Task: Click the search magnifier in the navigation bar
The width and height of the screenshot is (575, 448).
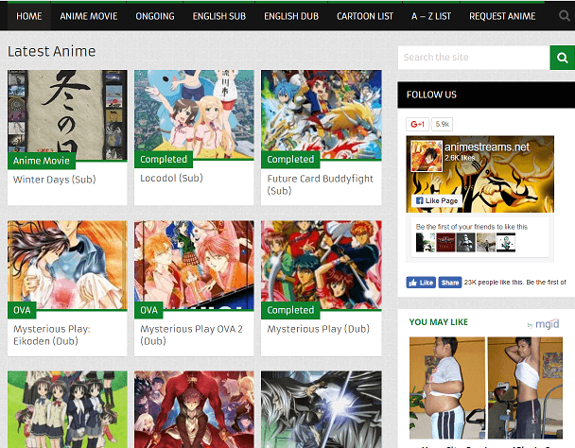Action: (x=564, y=15)
